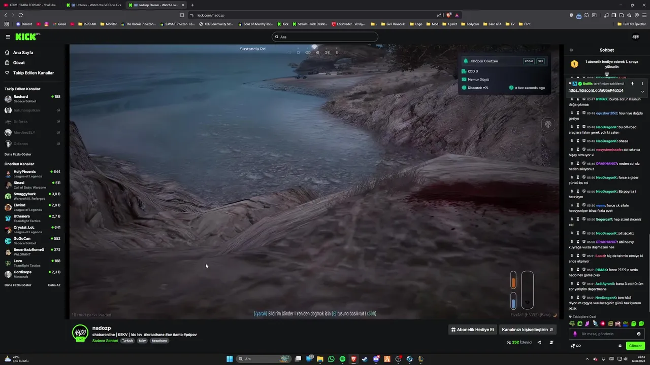This screenshot has width=650, height=365.
Task: Open Spotify from the taskbar
Action: point(342,359)
